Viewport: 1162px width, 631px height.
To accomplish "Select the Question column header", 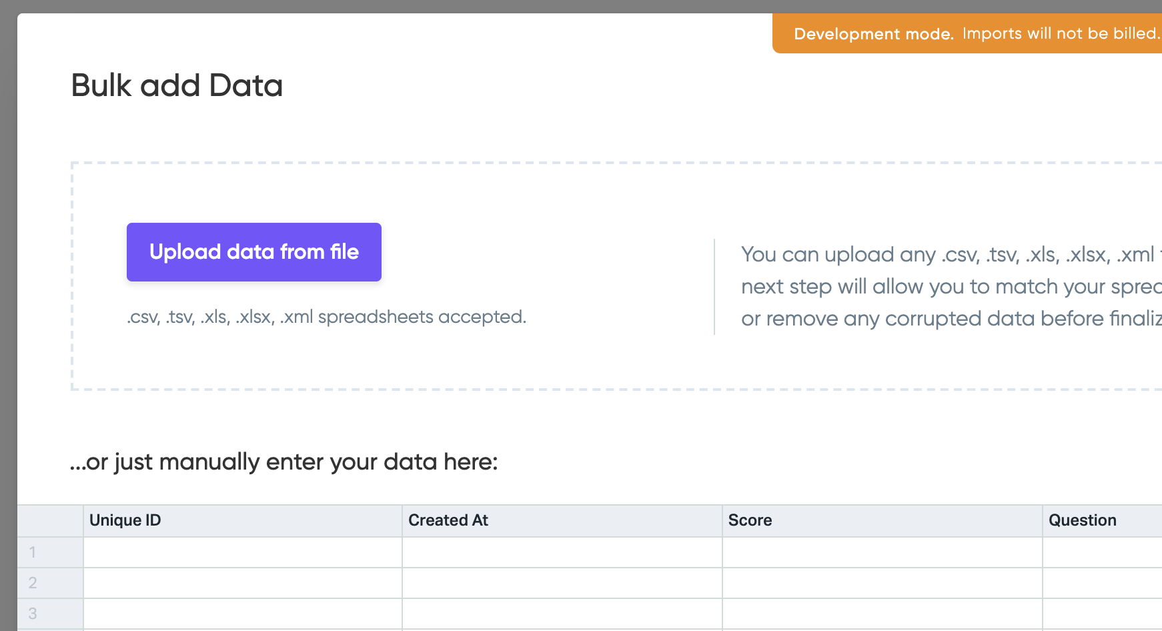I will click(1103, 521).
